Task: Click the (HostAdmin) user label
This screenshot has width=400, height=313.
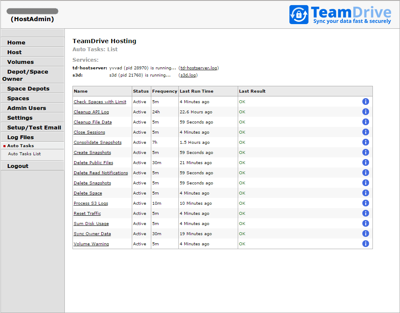Action: 32,19
